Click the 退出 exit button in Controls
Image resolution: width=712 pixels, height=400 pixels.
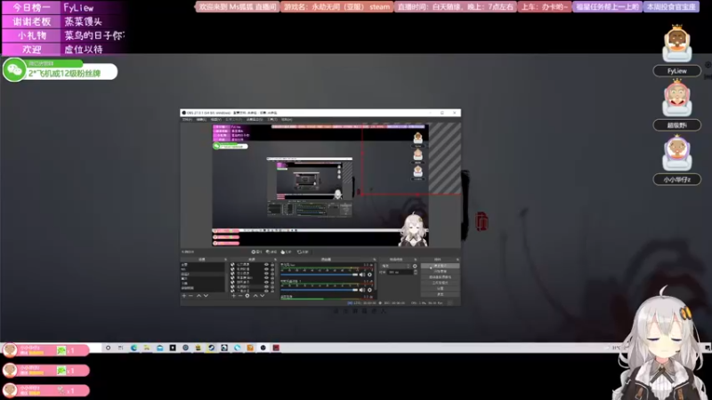[440, 294]
